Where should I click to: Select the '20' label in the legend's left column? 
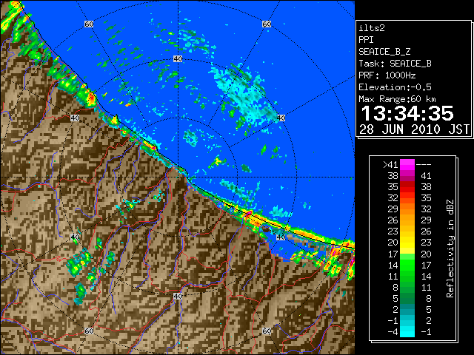coord(393,243)
